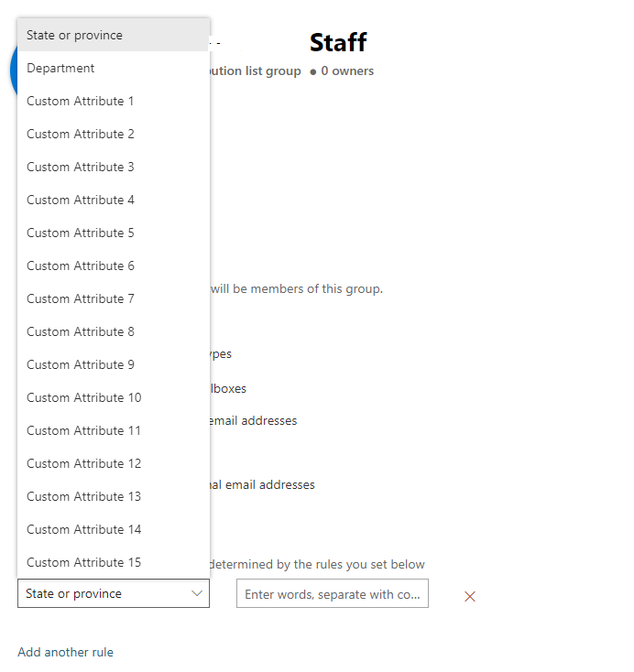Choose Custom Attribute 5

click(114, 233)
